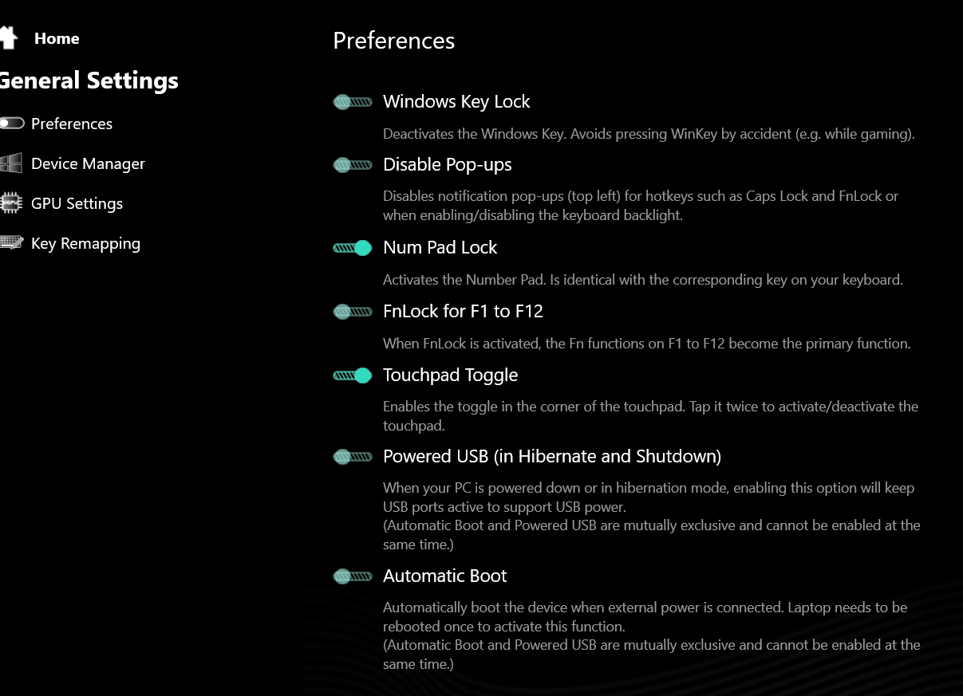
Task: Open Key Remapping settings
Action: click(85, 243)
